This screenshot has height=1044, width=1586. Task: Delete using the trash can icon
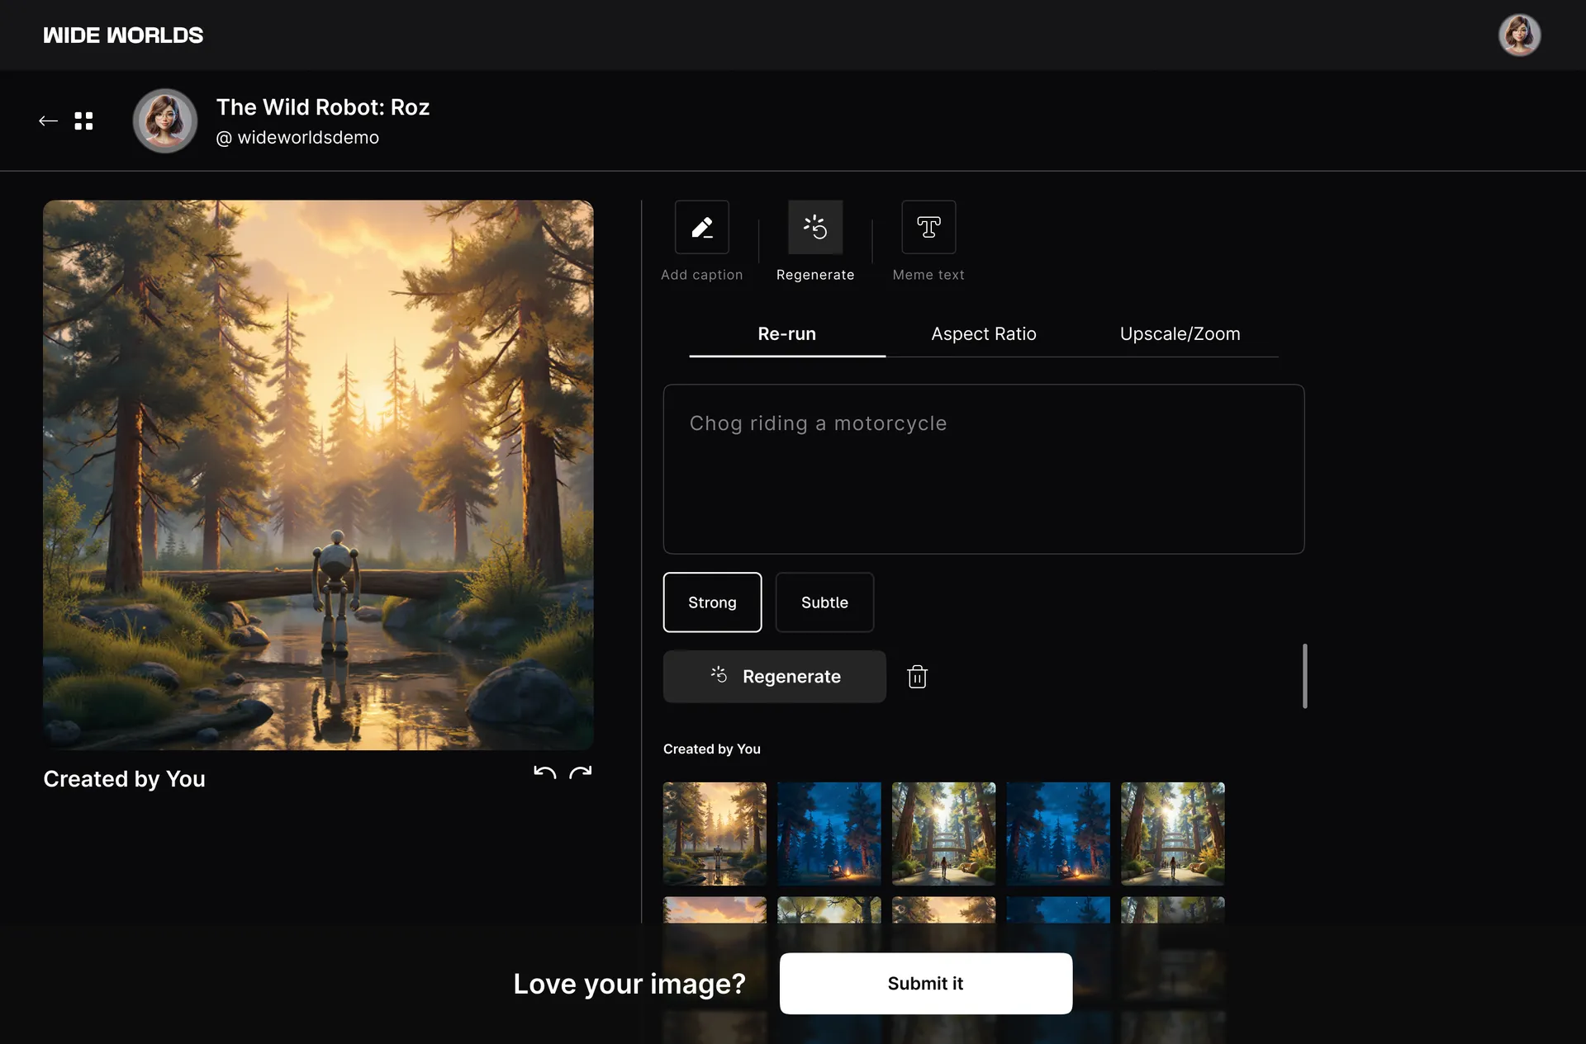click(918, 677)
